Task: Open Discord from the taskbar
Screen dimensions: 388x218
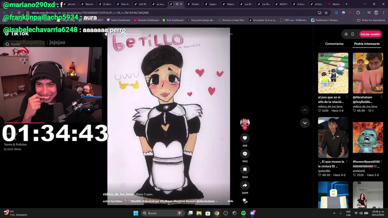Action: pos(253,213)
